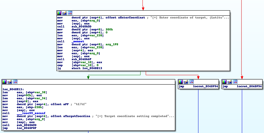
Task: Click the color palette icon of the aEnterCoordinat block
Action: click(x=59, y=13)
